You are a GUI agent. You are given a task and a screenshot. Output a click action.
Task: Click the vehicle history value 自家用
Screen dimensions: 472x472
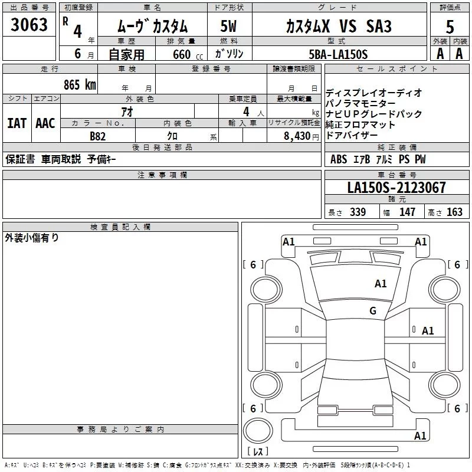[x=126, y=54]
